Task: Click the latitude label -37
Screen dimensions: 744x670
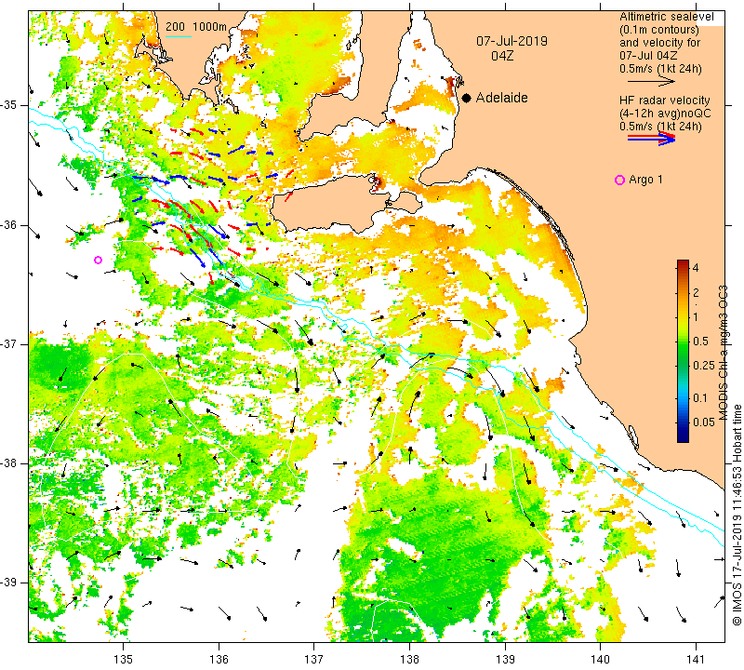Action: pyautogui.click(x=8, y=343)
